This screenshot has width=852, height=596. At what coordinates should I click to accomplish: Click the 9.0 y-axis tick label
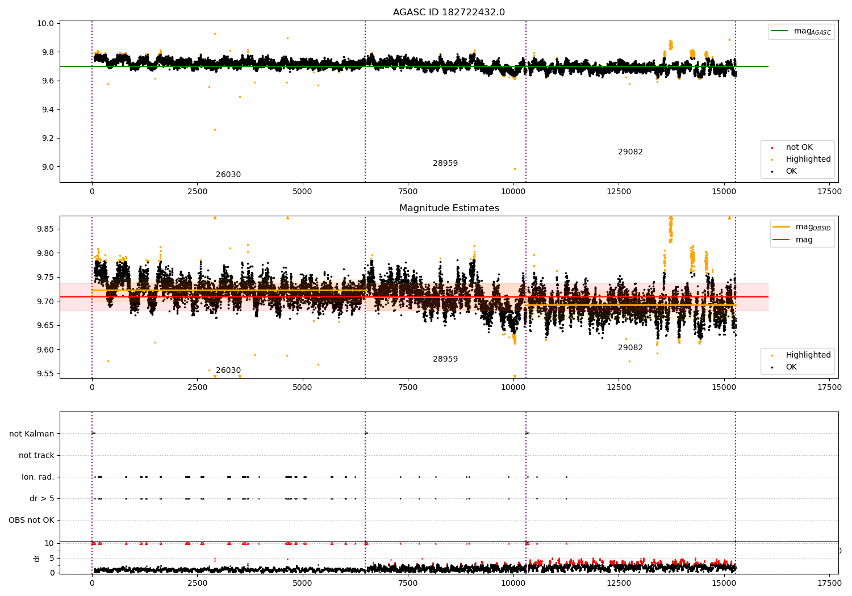48,167
